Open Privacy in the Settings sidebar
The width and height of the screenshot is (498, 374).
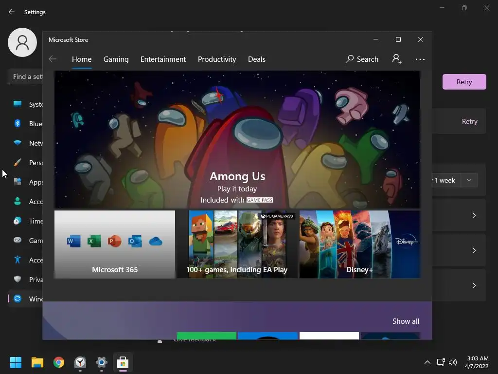coord(25,279)
